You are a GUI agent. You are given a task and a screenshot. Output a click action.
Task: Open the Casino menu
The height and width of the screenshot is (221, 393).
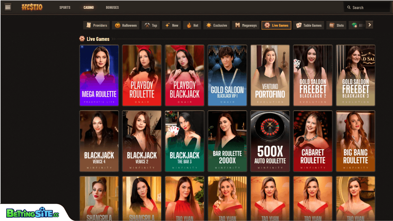tap(89, 7)
